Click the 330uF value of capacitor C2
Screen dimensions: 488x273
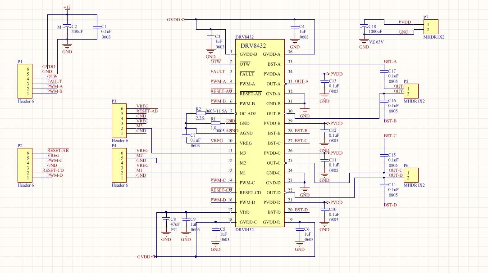[77, 31]
